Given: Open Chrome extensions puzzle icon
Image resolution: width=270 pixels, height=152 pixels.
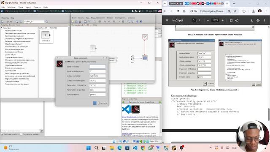Looking at the screenshot, I should click(x=244, y=11).
